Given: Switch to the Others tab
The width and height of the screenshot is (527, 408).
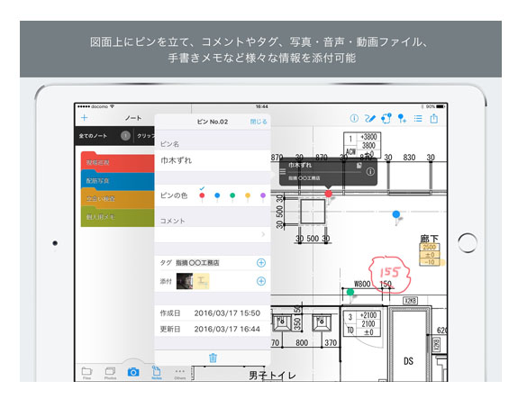Looking at the screenshot, I should click(x=180, y=373).
